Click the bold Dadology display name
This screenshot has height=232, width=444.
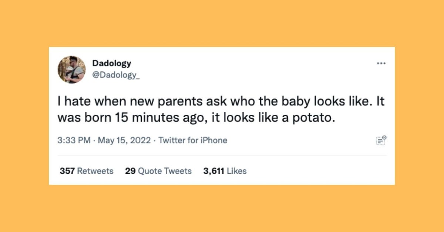coord(112,63)
